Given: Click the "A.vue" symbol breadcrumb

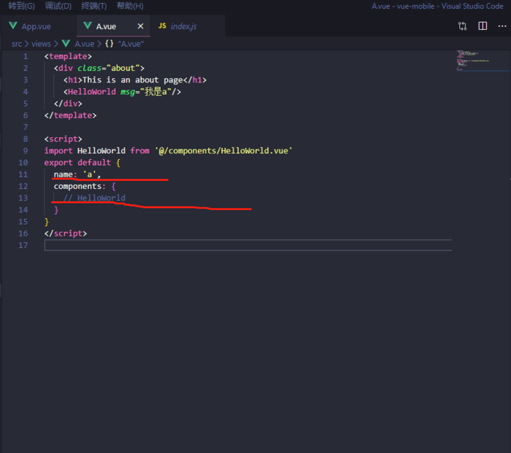Looking at the screenshot, I should [131, 44].
